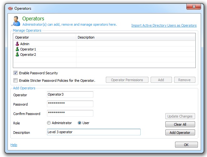
Task: Click the Operator2 user icon
Action: [x=17, y=55]
